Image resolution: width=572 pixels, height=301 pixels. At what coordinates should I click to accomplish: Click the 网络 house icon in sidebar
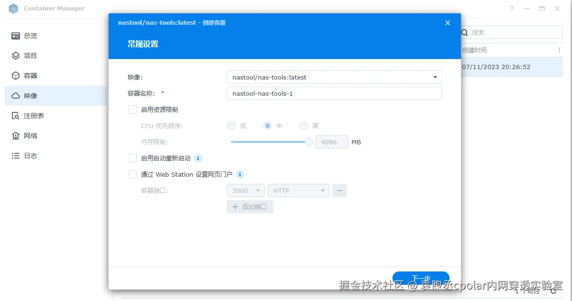16,136
